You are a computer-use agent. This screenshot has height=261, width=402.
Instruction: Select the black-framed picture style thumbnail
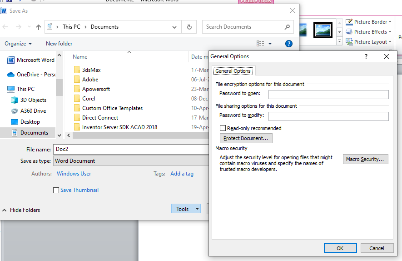pyautogui.click(x=323, y=30)
